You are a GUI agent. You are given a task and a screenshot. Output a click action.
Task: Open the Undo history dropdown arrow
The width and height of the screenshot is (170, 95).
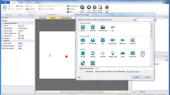[x=24, y=6]
